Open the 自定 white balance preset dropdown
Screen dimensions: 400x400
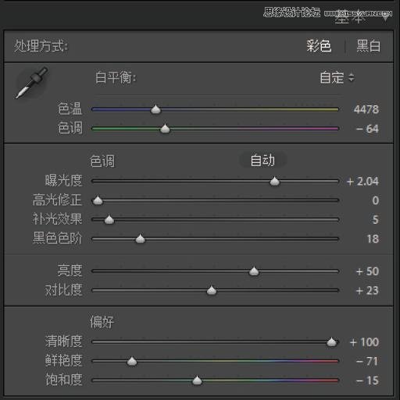337,77
